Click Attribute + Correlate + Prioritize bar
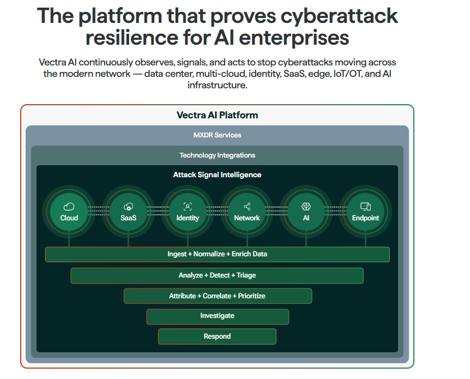Screen dimensions: 470x379 218,296
